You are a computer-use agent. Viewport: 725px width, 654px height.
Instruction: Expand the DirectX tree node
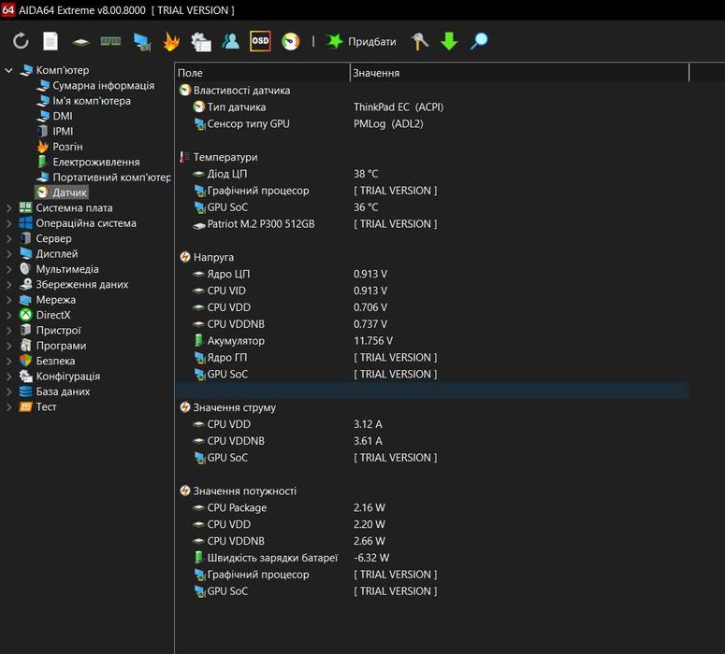click(x=8, y=315)
